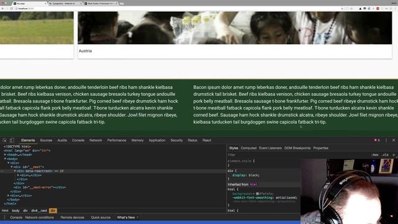Viewport: 398px width, 224px height.
Task: Open the Security tab
Action: [177, 140]
